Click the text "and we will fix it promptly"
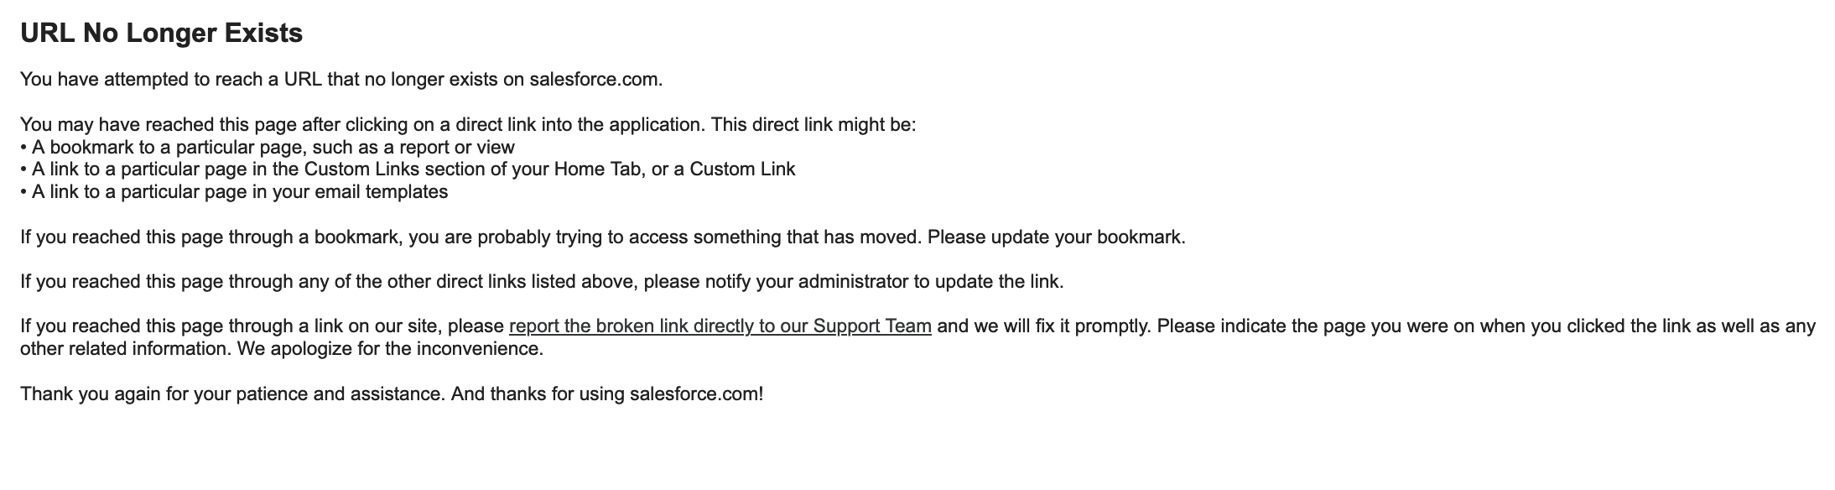This screenshot has height=490, width=1835. coord(1043,326)
